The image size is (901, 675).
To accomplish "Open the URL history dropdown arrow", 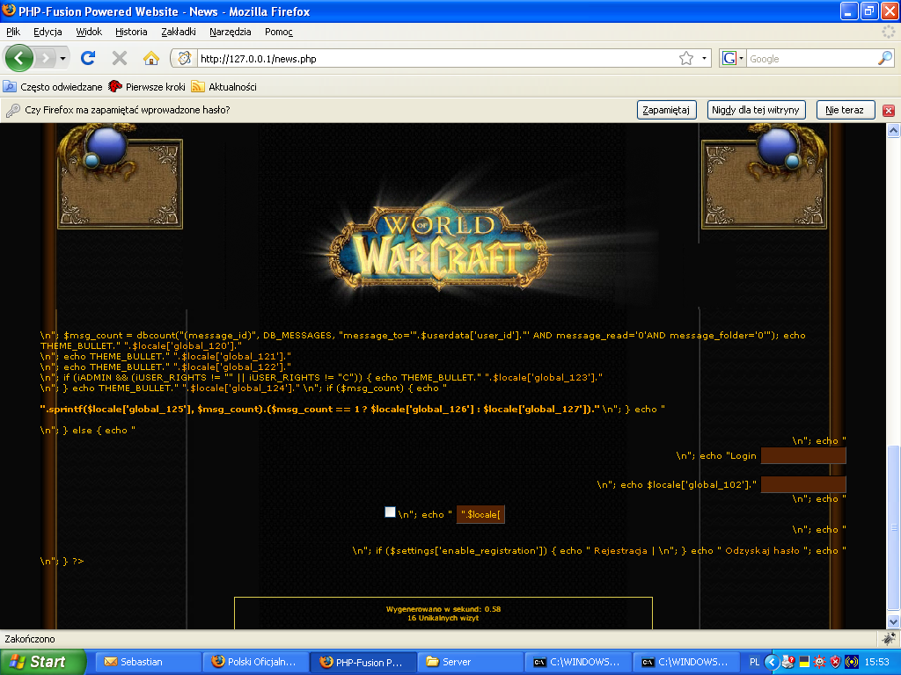I will (705, 59).
